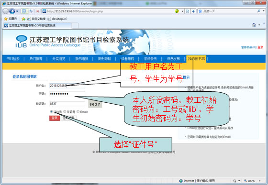Click the browser Forward arrow button
This screenshot has height=185, width=268.
pos(12,11)
